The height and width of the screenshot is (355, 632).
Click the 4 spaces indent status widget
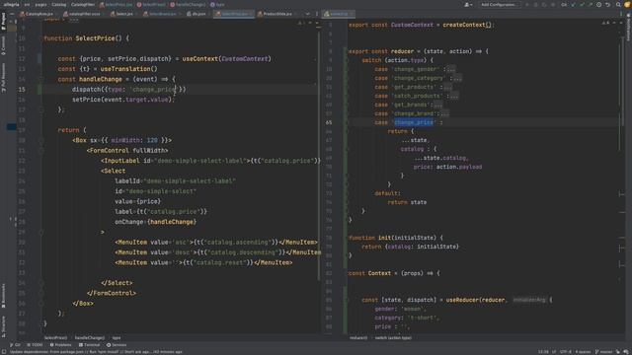pyautogui.click(x=583, y=352)
